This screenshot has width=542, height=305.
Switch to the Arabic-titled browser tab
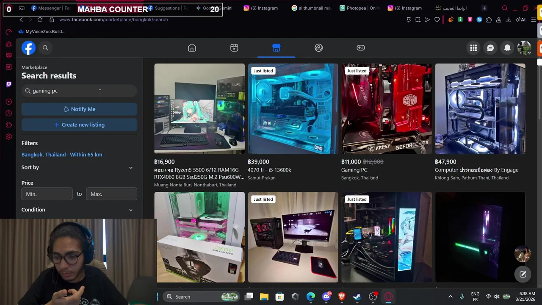point(451,8)
